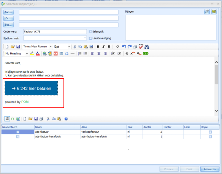Attach a file with the paperclip icon
This screenshot has height=174, width=222.
[207, 12]
